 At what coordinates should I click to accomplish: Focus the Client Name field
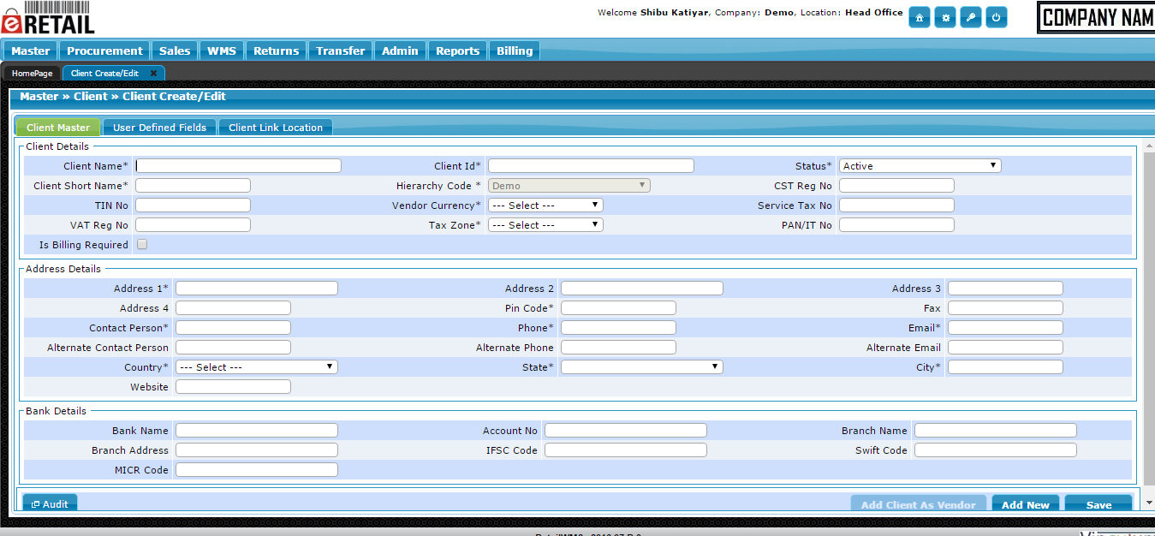click(239, 166)
